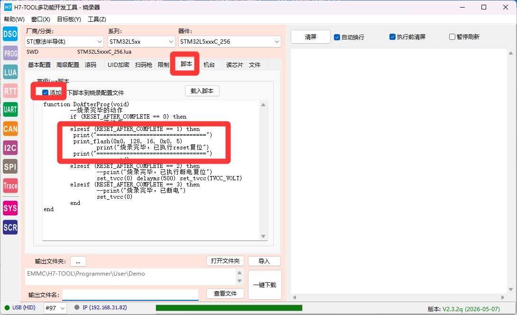Switch to the 扫码枪 tab
This screenshot has height=315, width=517.
[143, 65]
